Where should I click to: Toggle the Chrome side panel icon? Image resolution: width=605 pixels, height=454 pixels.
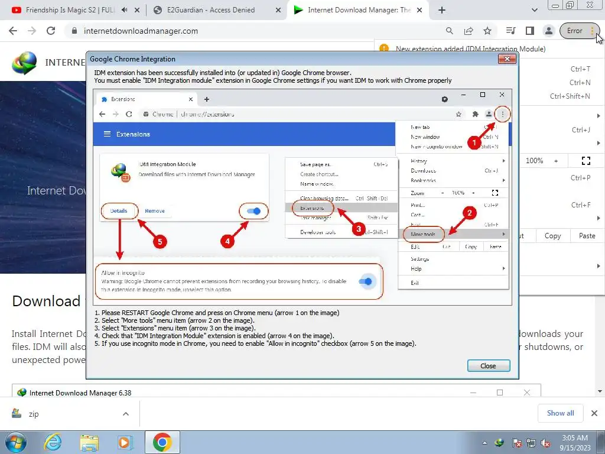point(530,31)
